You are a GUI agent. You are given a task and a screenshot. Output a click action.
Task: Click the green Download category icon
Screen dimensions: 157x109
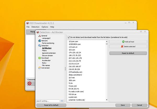click(x=40, y=58)
